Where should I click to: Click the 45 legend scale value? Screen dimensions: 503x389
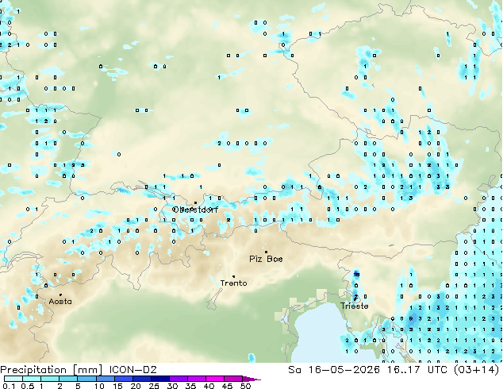coord(227,386)
